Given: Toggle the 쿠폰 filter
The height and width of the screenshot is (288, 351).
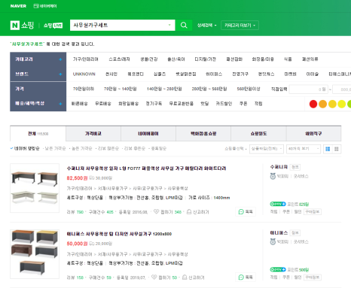Looking at the screenshot, I should tap(243, 104).
